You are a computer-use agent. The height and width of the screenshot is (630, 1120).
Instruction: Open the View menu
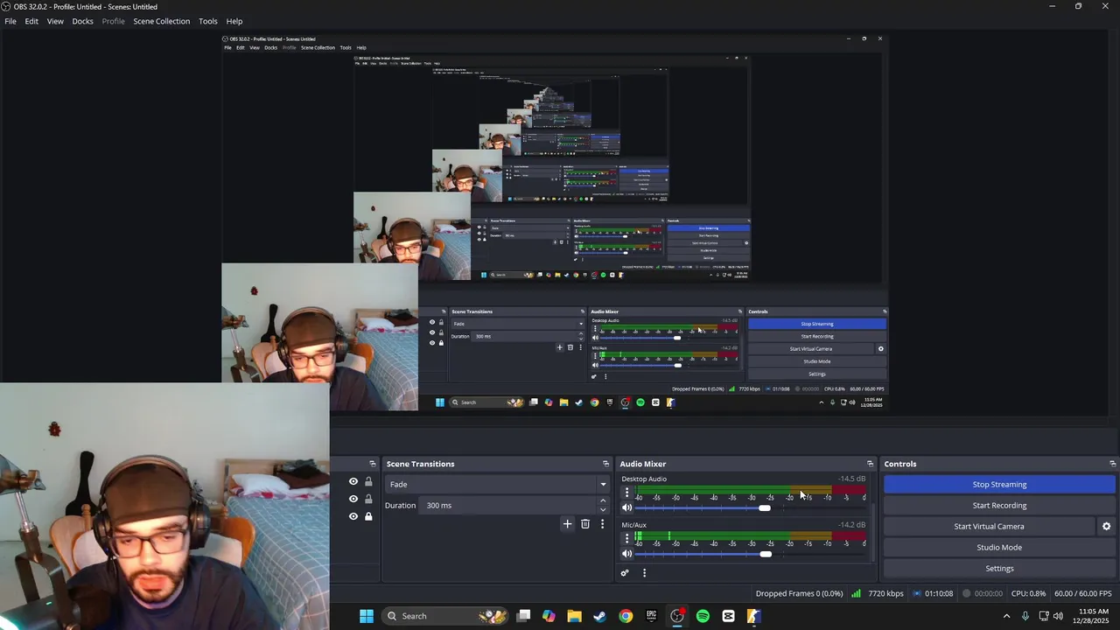click(x=55, y=21)
